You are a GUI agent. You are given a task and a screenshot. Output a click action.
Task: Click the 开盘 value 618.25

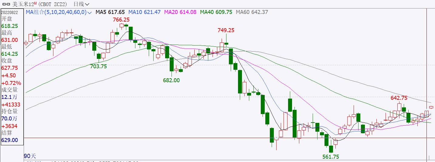tap(9, 26)
